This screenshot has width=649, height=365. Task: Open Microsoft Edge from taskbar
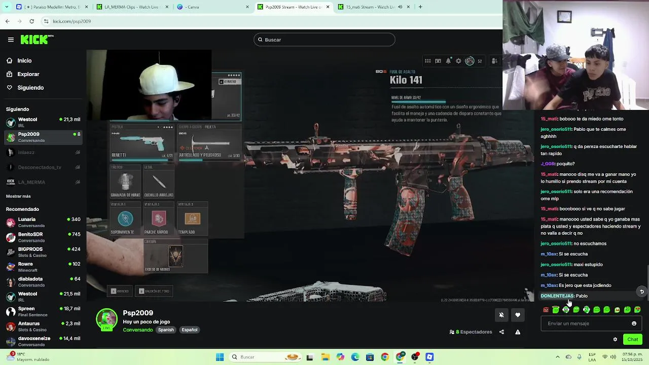355,357
